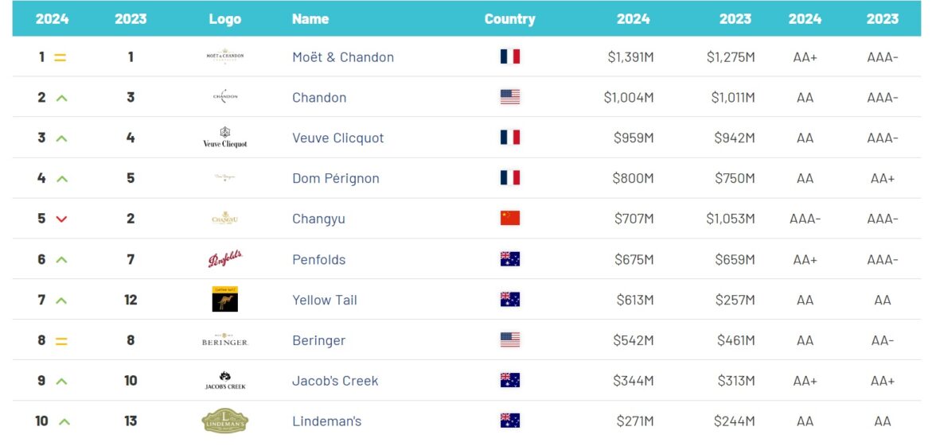Click the Penfolds red script logo
The image size is (936, 446).
tap(224, 259)
